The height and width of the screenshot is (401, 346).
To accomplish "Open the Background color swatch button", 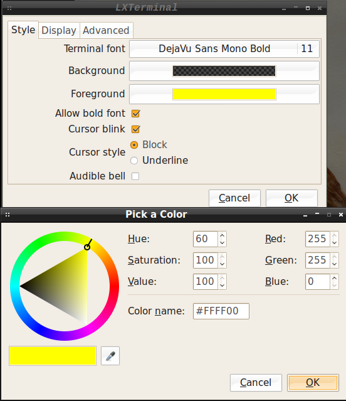I will (224, 71).
